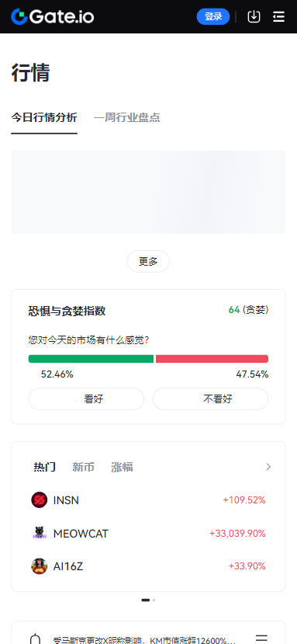Click the AI16Z coin icon
This screenshot has width=297, height=644.
(x=40, y=566)
